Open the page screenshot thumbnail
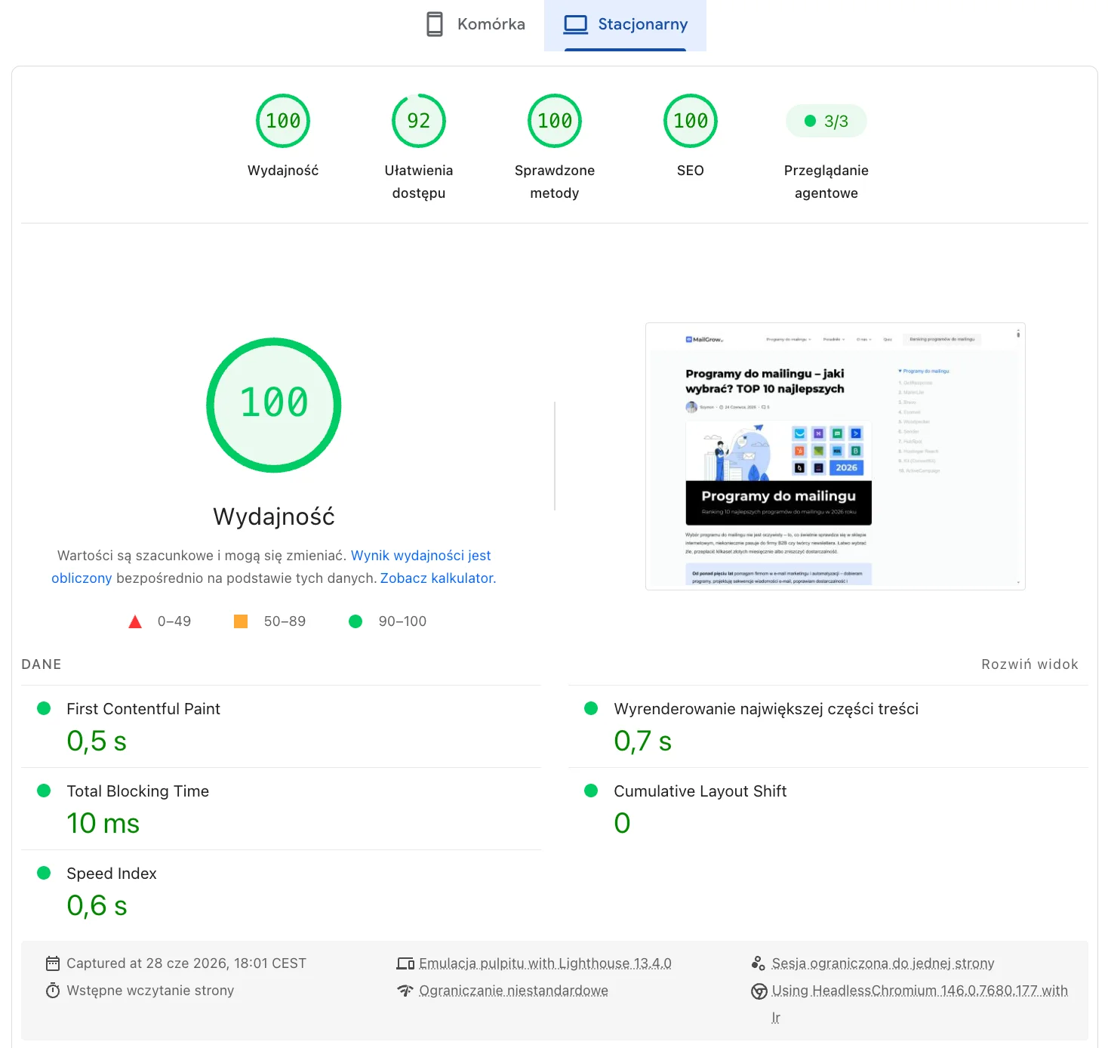This screenshot has height=1048, width=1108. click(836, 457)
